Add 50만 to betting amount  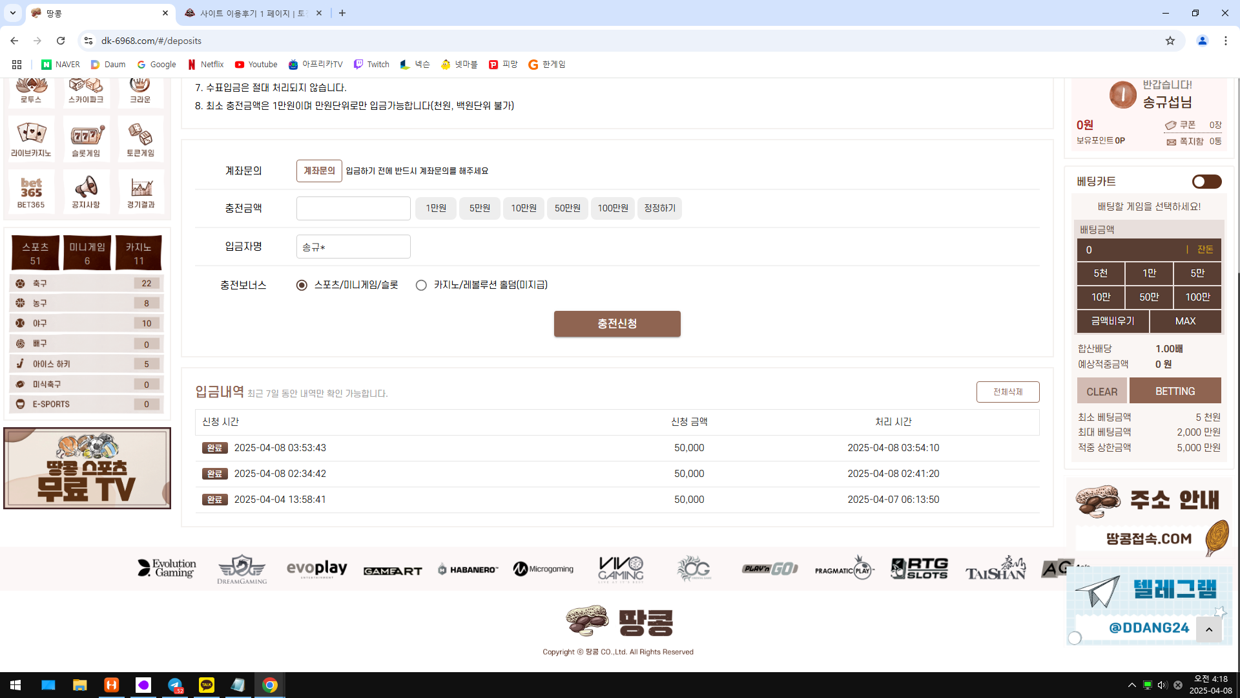pos(1149,297)
